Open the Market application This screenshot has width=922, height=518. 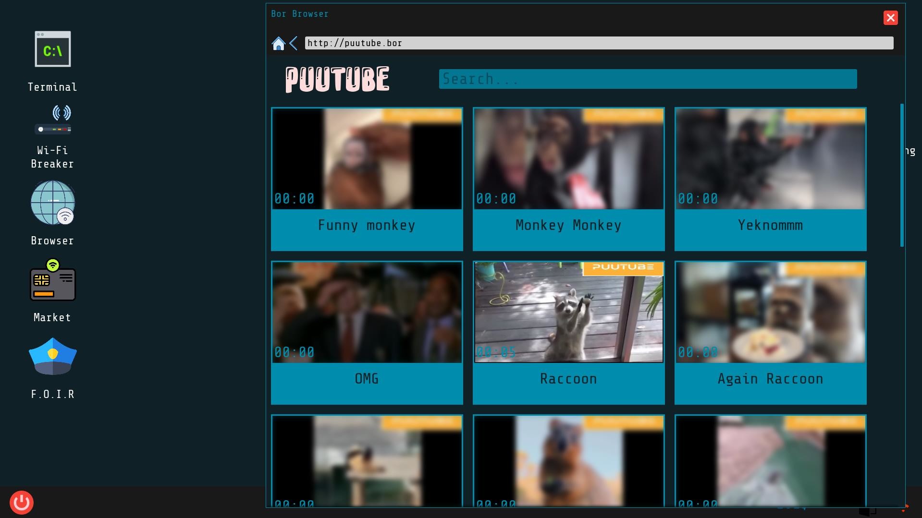pyautogui.click(x=52, y=283)
